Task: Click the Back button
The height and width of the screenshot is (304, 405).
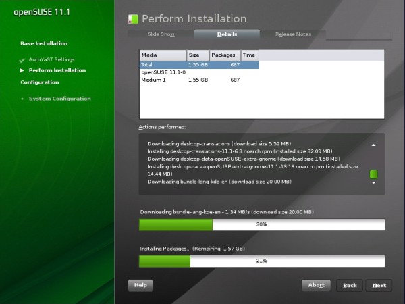Action: tap(350, 286)
